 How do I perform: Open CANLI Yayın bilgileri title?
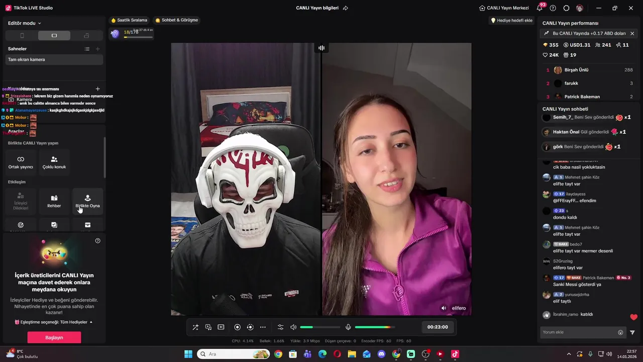pos(317,8)
